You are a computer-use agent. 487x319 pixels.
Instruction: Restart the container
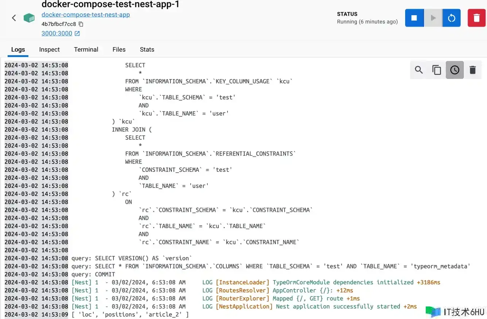[x=452, y=18]
